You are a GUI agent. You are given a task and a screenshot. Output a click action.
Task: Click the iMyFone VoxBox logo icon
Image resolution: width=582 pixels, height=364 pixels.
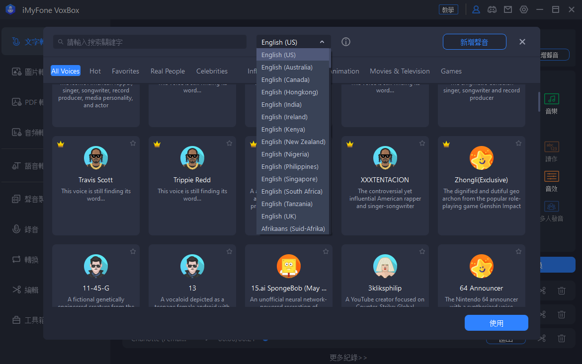[10, 9]
